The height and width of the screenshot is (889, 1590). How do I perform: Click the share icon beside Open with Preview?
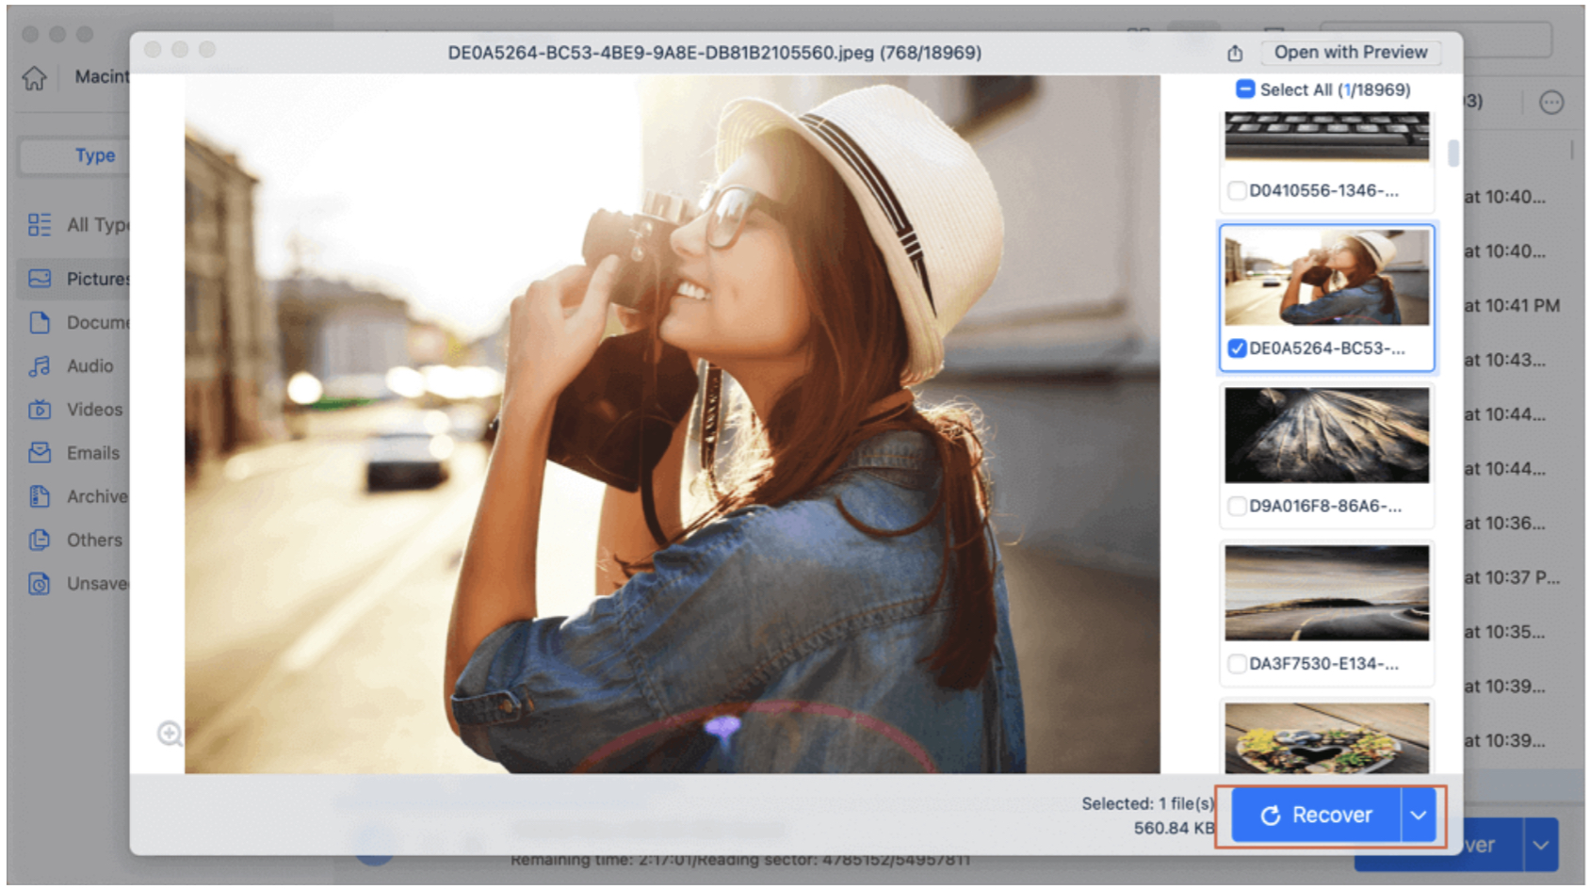(x=1235, y=54)
